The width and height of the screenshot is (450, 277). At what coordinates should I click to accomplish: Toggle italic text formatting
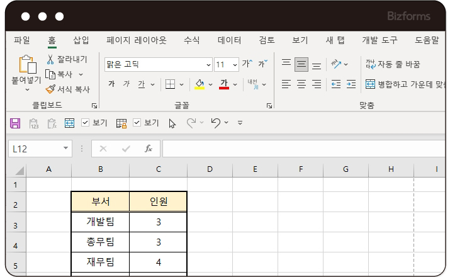(x=127, y=84)
